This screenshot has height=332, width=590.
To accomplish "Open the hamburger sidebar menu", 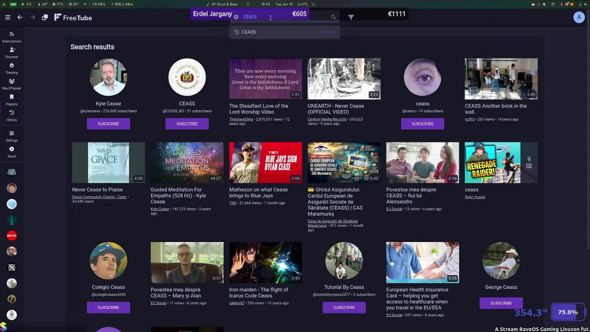I will click(8, 18).
